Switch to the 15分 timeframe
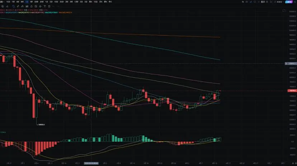Screen dimensions: 297x166 click(x=8, y=2)
